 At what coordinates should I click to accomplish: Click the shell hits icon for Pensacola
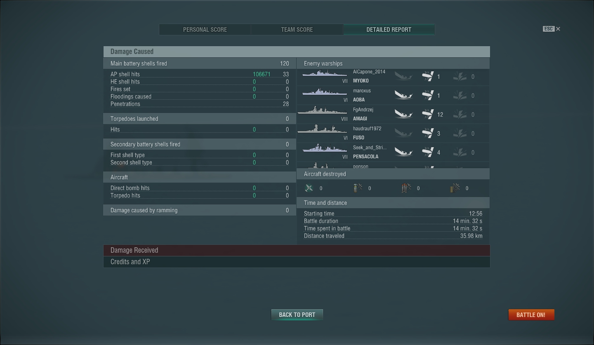(x=428, y=152)
